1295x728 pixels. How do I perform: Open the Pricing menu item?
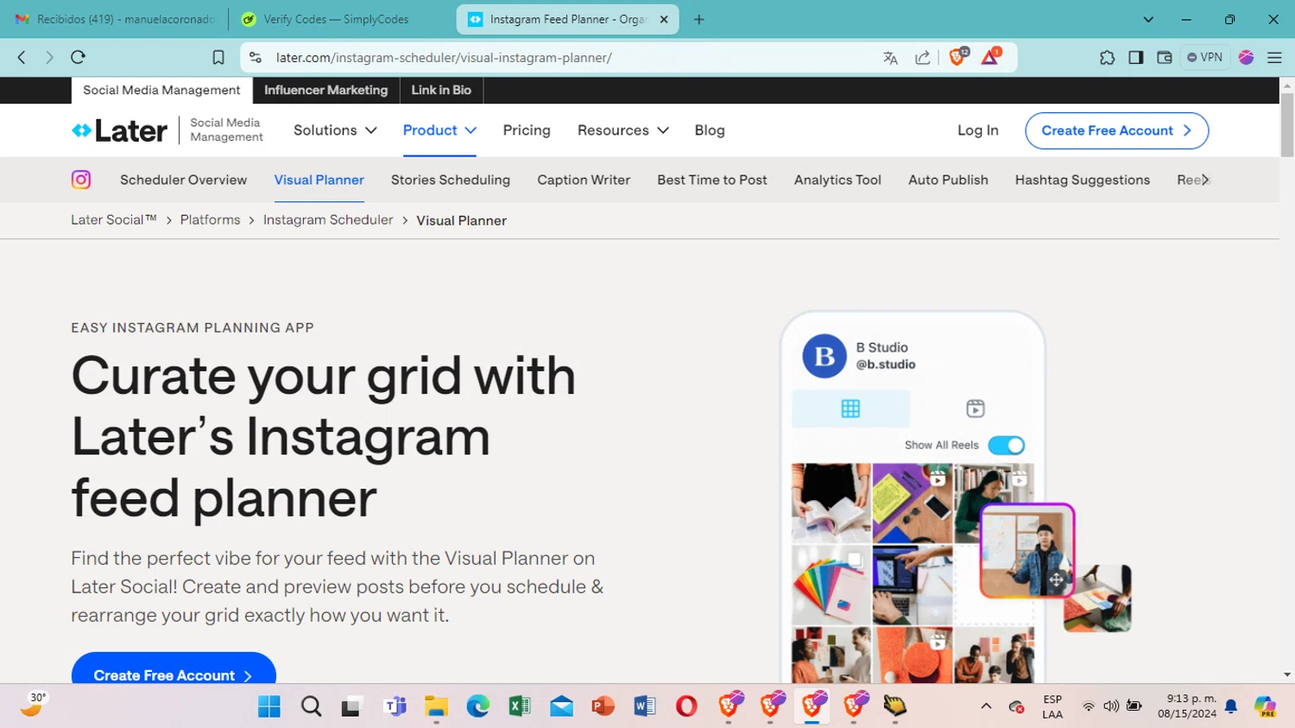pyautogui.click(x=527, y=130)
